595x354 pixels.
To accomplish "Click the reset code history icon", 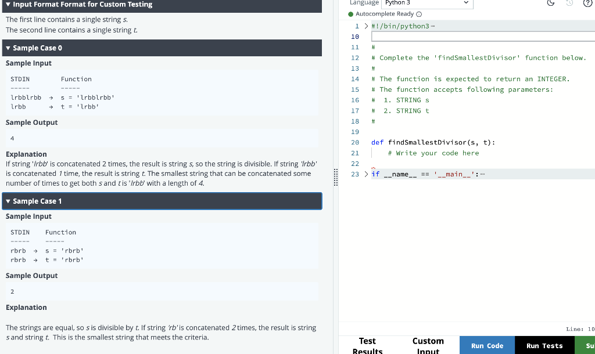I will coord(568,3).
